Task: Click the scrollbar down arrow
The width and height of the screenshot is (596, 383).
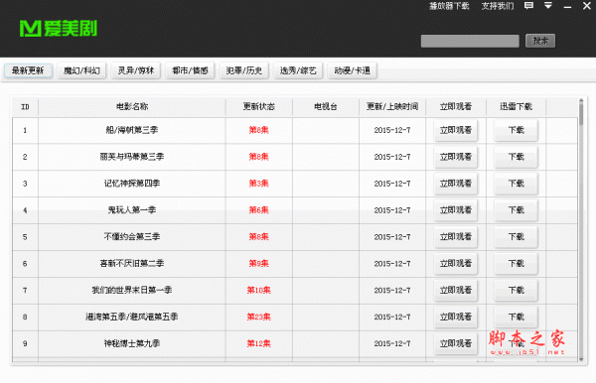Action: pyautogui.click(x=581, y=359)
